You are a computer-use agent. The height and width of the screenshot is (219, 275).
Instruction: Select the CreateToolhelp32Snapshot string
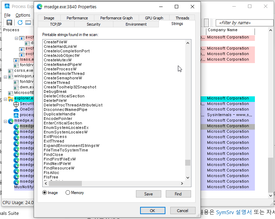click(70, 87)
